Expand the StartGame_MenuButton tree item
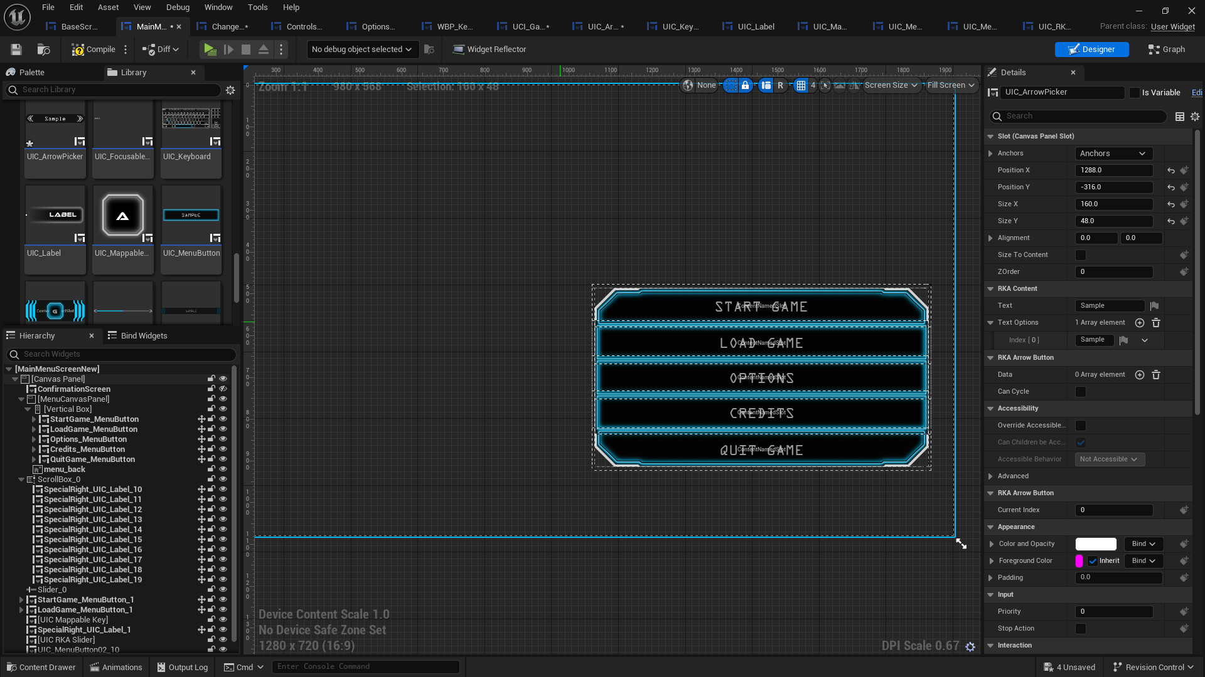 tap(34, 419)
